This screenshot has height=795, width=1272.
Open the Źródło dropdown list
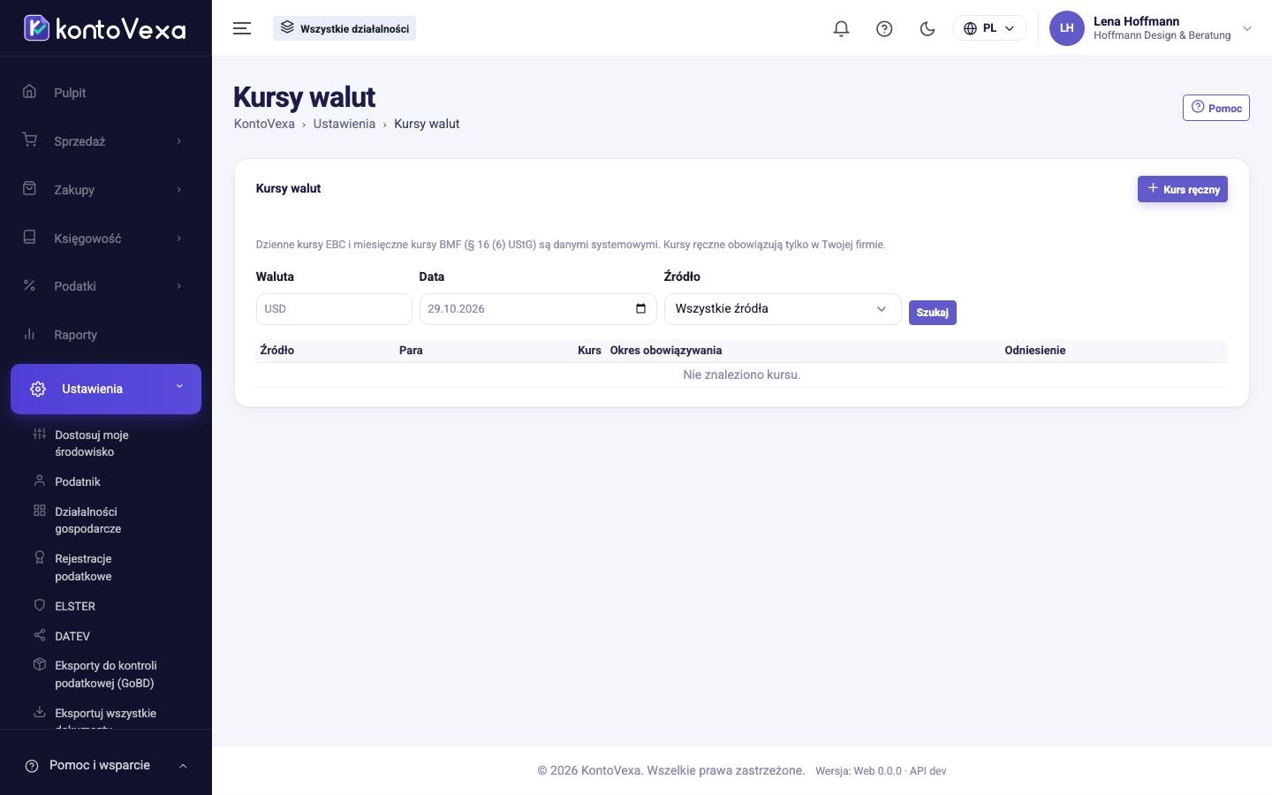[x=783, y=309]
